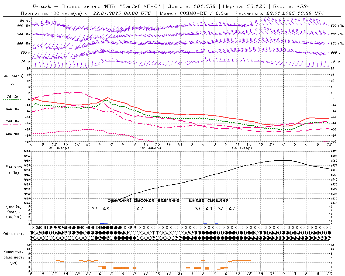
Task: Click the 700 гПа wind level label on the right
Action: pyautogui.click(x=337, y=34)
